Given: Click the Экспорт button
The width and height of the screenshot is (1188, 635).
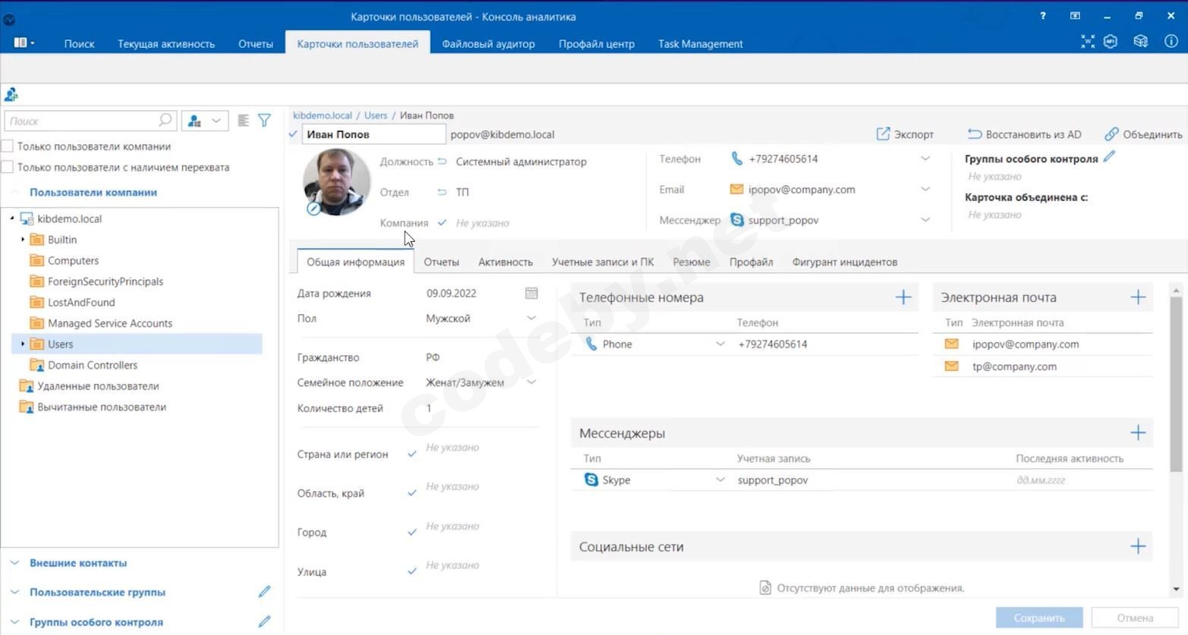Looking at the screenshot, I should click(x=905, y=134).
